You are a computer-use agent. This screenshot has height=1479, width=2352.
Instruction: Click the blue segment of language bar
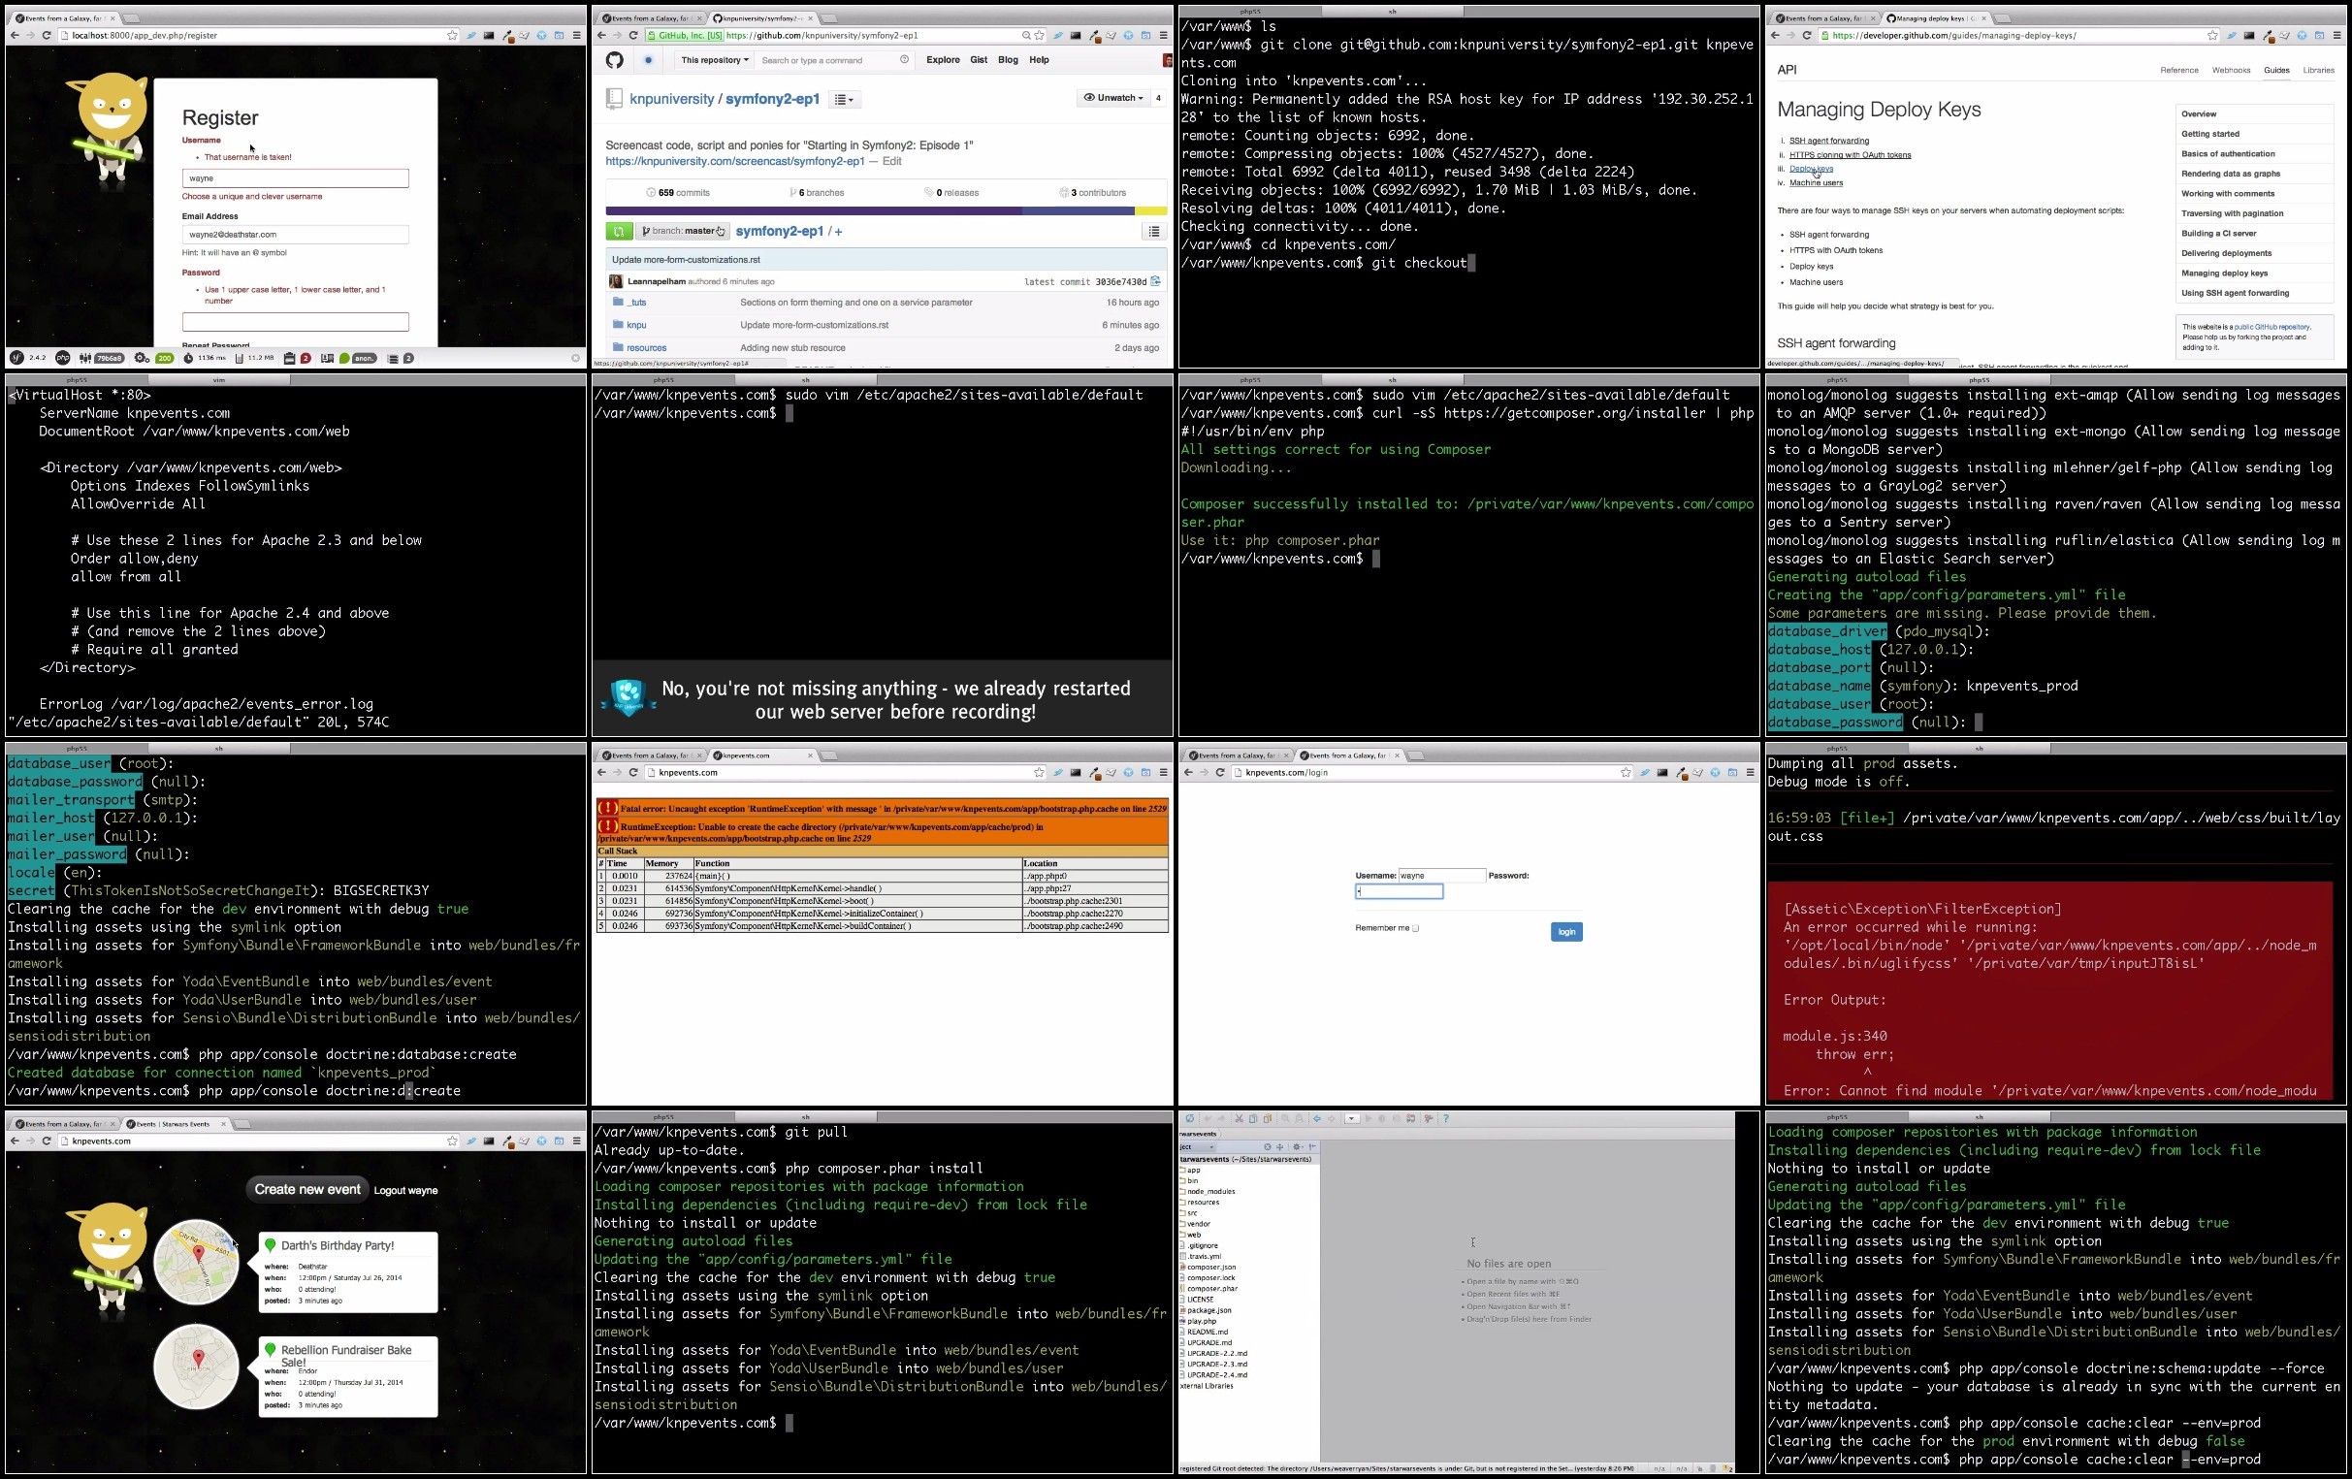tap(1079, 211)
